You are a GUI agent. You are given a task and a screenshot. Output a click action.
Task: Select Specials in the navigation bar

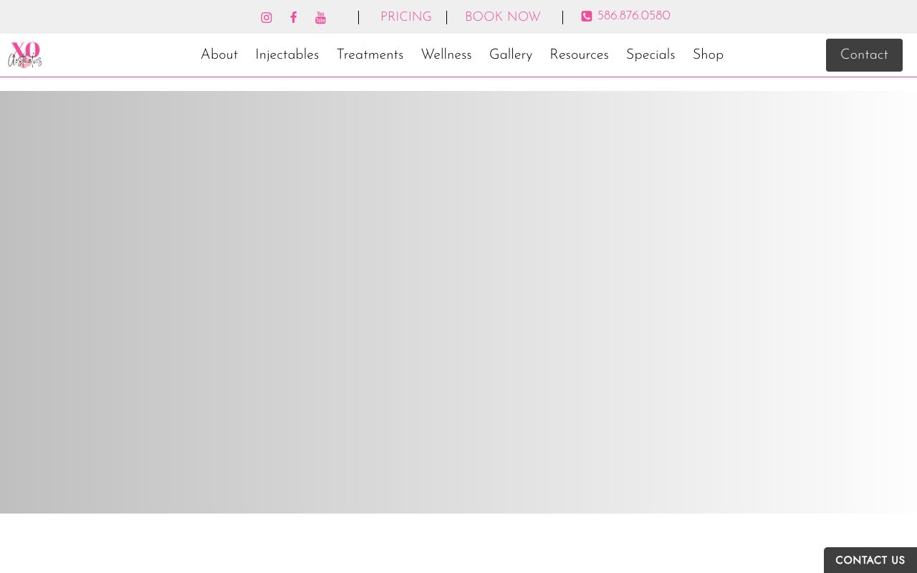(650, 55)
